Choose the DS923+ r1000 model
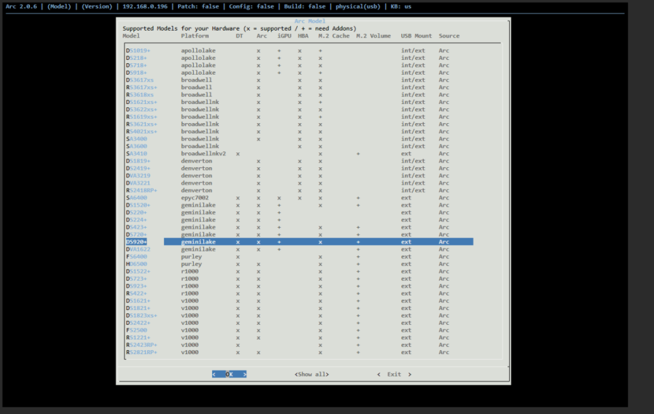Image resolution: width=654 pixels, height=414 pixels. (x=137, y=286)
